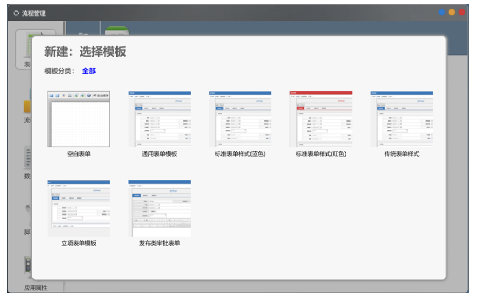This screenshot has width=479, height=297.
Task: Choose the 通用表单模板 template preview
Action: click(159, 119)
